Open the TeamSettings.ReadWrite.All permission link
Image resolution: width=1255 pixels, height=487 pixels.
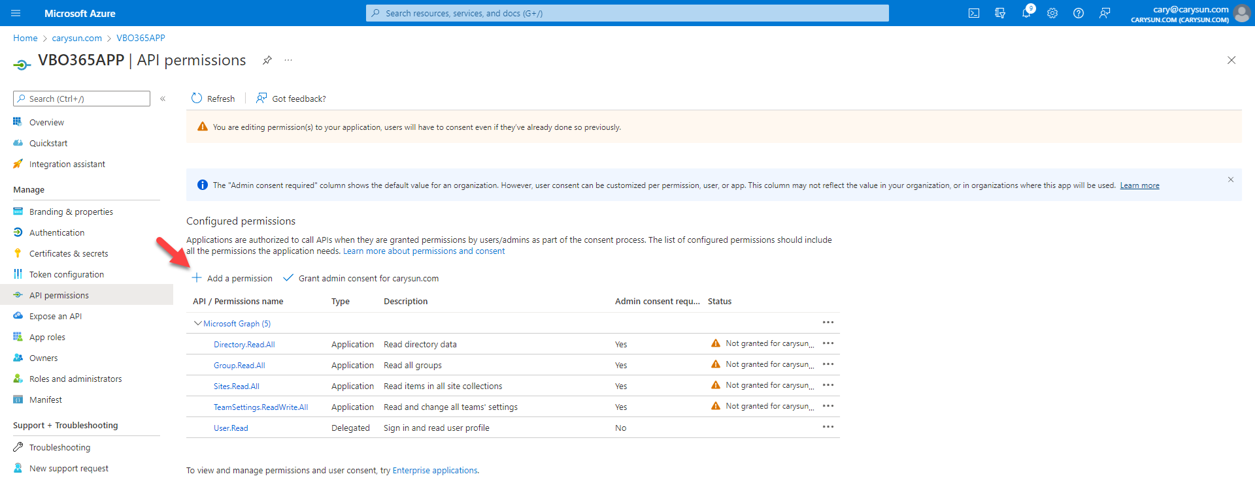pos(261,407)
